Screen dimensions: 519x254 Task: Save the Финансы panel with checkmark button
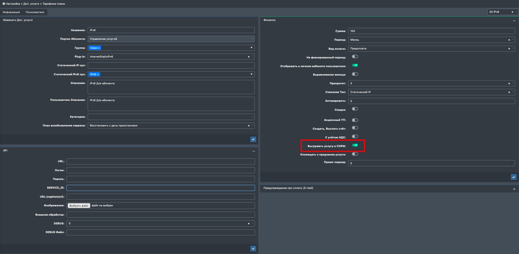click(x=514, y=177)
